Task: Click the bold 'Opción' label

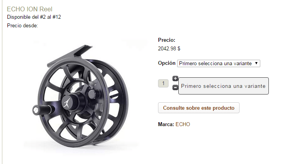Action: (167, 63)
